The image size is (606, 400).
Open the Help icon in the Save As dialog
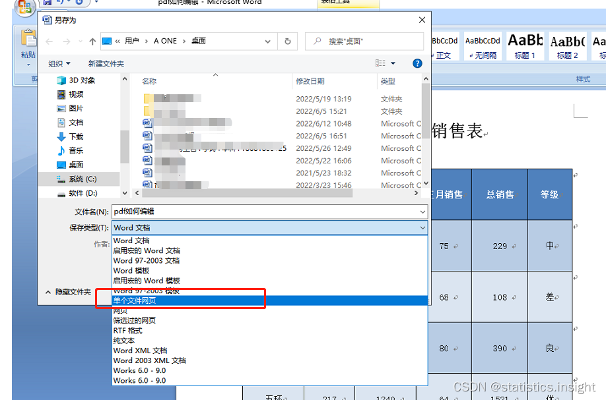pyautogui.click(x=419, y=63)
